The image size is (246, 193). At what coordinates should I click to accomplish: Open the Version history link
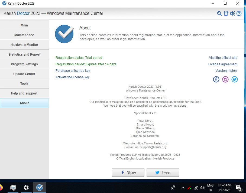(226, 71)
